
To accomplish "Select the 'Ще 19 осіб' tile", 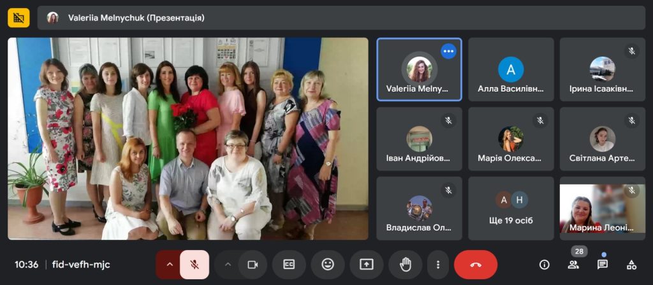I will 511,208.
